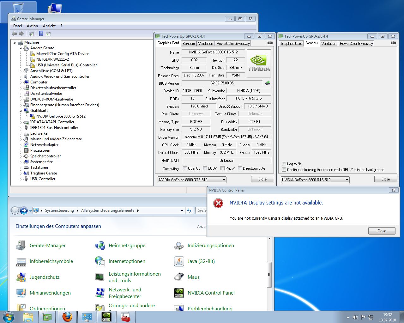This screenshot has height=323, width=404.
Task: Check Continue refreshing in background option
Action: 284,170
